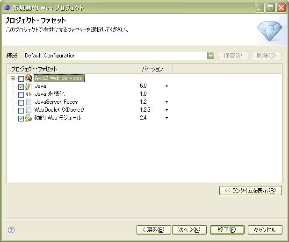Click the プロジェクト・ファセット column header
The height and width of the screenshot is (242, 289).
72,69
